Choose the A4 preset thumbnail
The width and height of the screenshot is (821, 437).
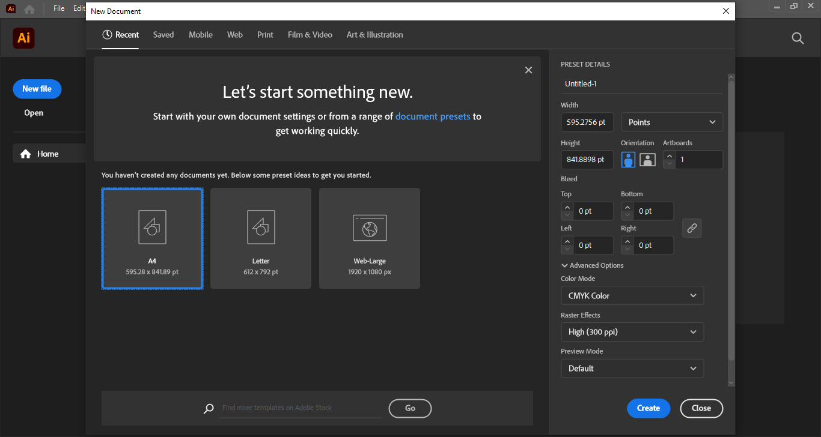tap(152, 238)
